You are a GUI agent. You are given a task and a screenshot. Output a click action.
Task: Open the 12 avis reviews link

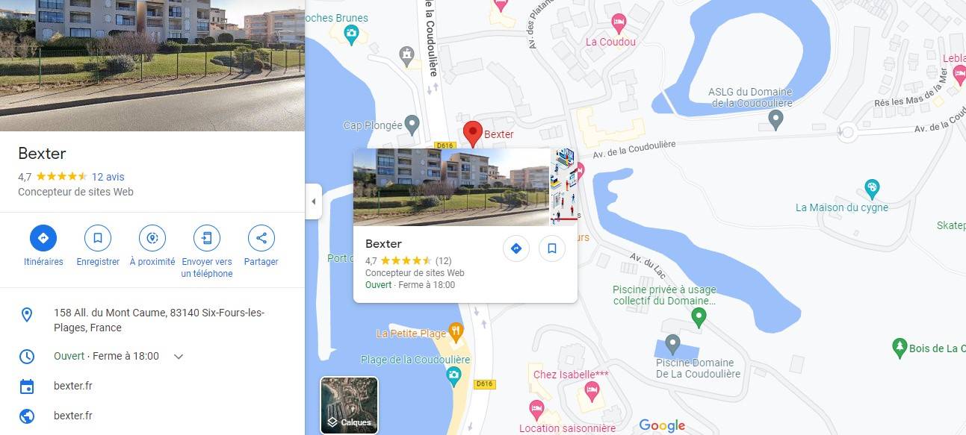tap(108, 177)
